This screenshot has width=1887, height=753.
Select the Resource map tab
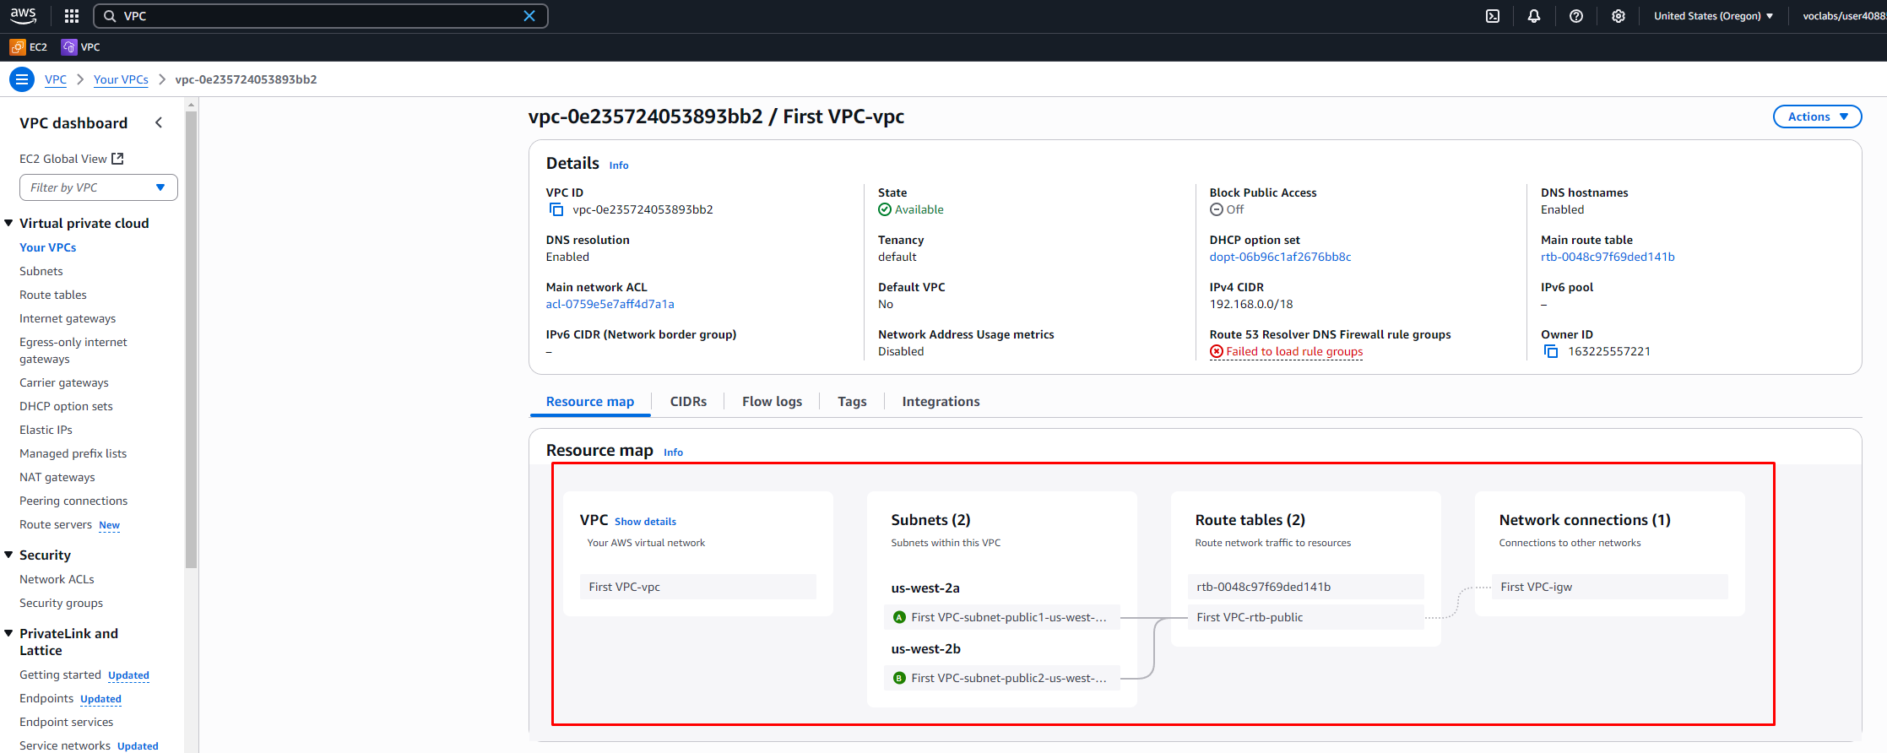click(x=590, y=402)
